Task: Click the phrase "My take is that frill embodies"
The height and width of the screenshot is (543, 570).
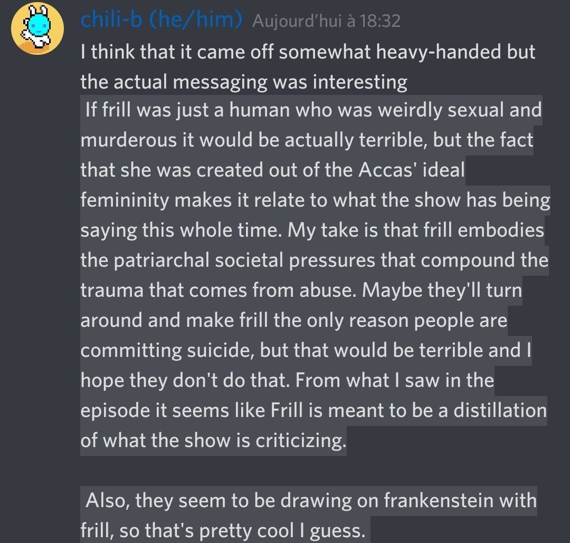Action: (x=415, y=230)
